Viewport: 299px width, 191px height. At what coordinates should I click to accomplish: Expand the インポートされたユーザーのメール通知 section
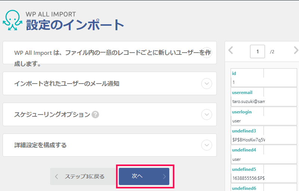(207, 84)
